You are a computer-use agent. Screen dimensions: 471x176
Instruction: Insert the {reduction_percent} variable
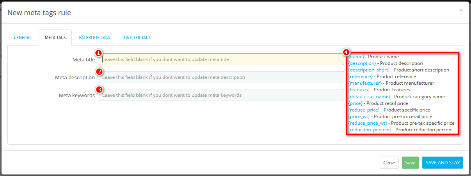[x=370, y=130]
